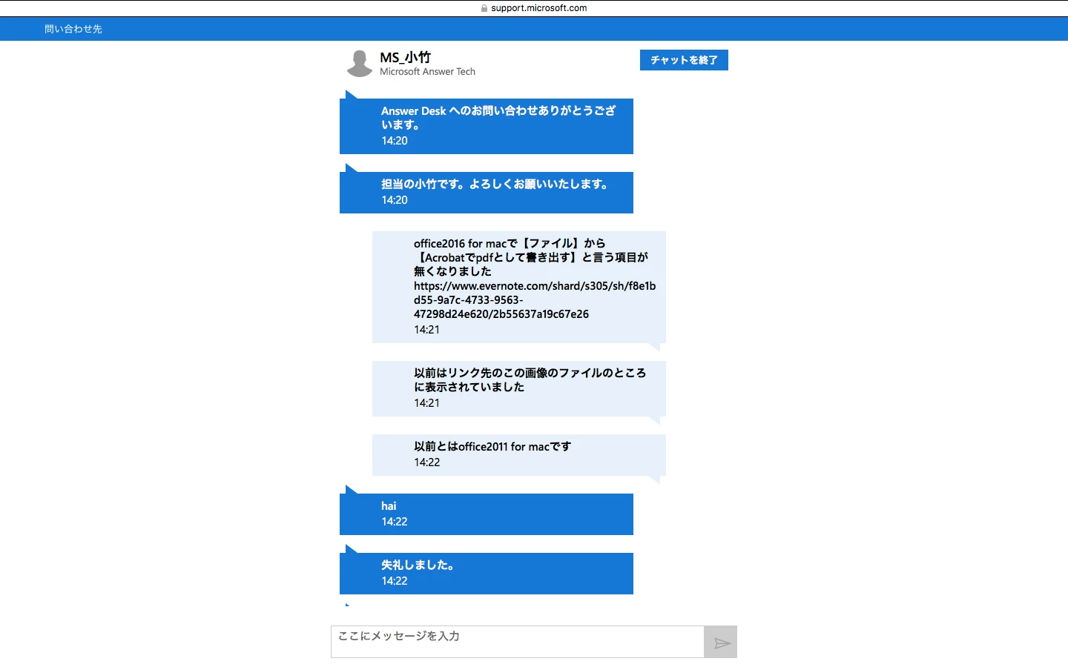Click the 以前はリンク先のこの画像 message
The width and height of the screenshot is (1068, 667).
pyautogui.click(x=519, y=388)
